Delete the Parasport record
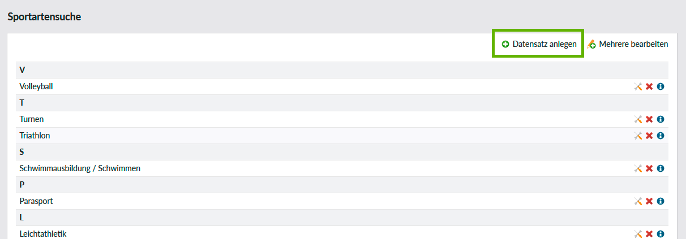This screenshot has width=686, height=239. (649, 202)
